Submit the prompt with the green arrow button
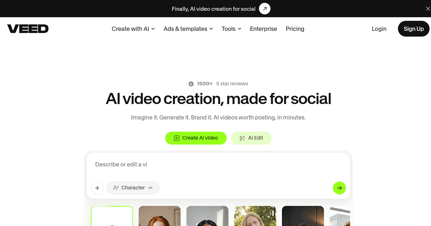 click(339, 188)
